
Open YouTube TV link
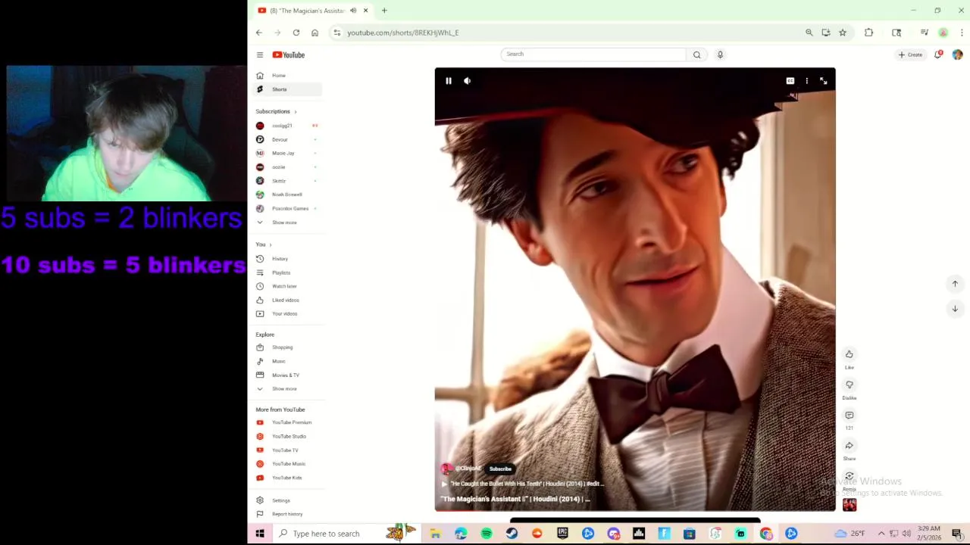287,450
